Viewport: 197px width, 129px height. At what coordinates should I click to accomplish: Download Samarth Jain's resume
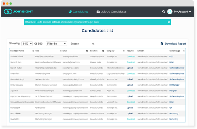(131, 62)
